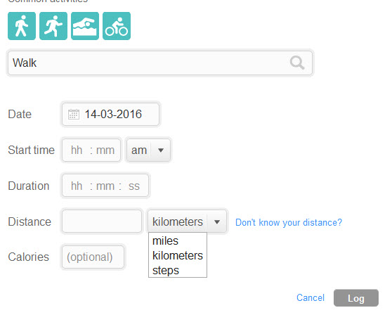Click the optional Calories field
Image resolution: width=392 pixels, height=315 pixels.
point(93,257)
